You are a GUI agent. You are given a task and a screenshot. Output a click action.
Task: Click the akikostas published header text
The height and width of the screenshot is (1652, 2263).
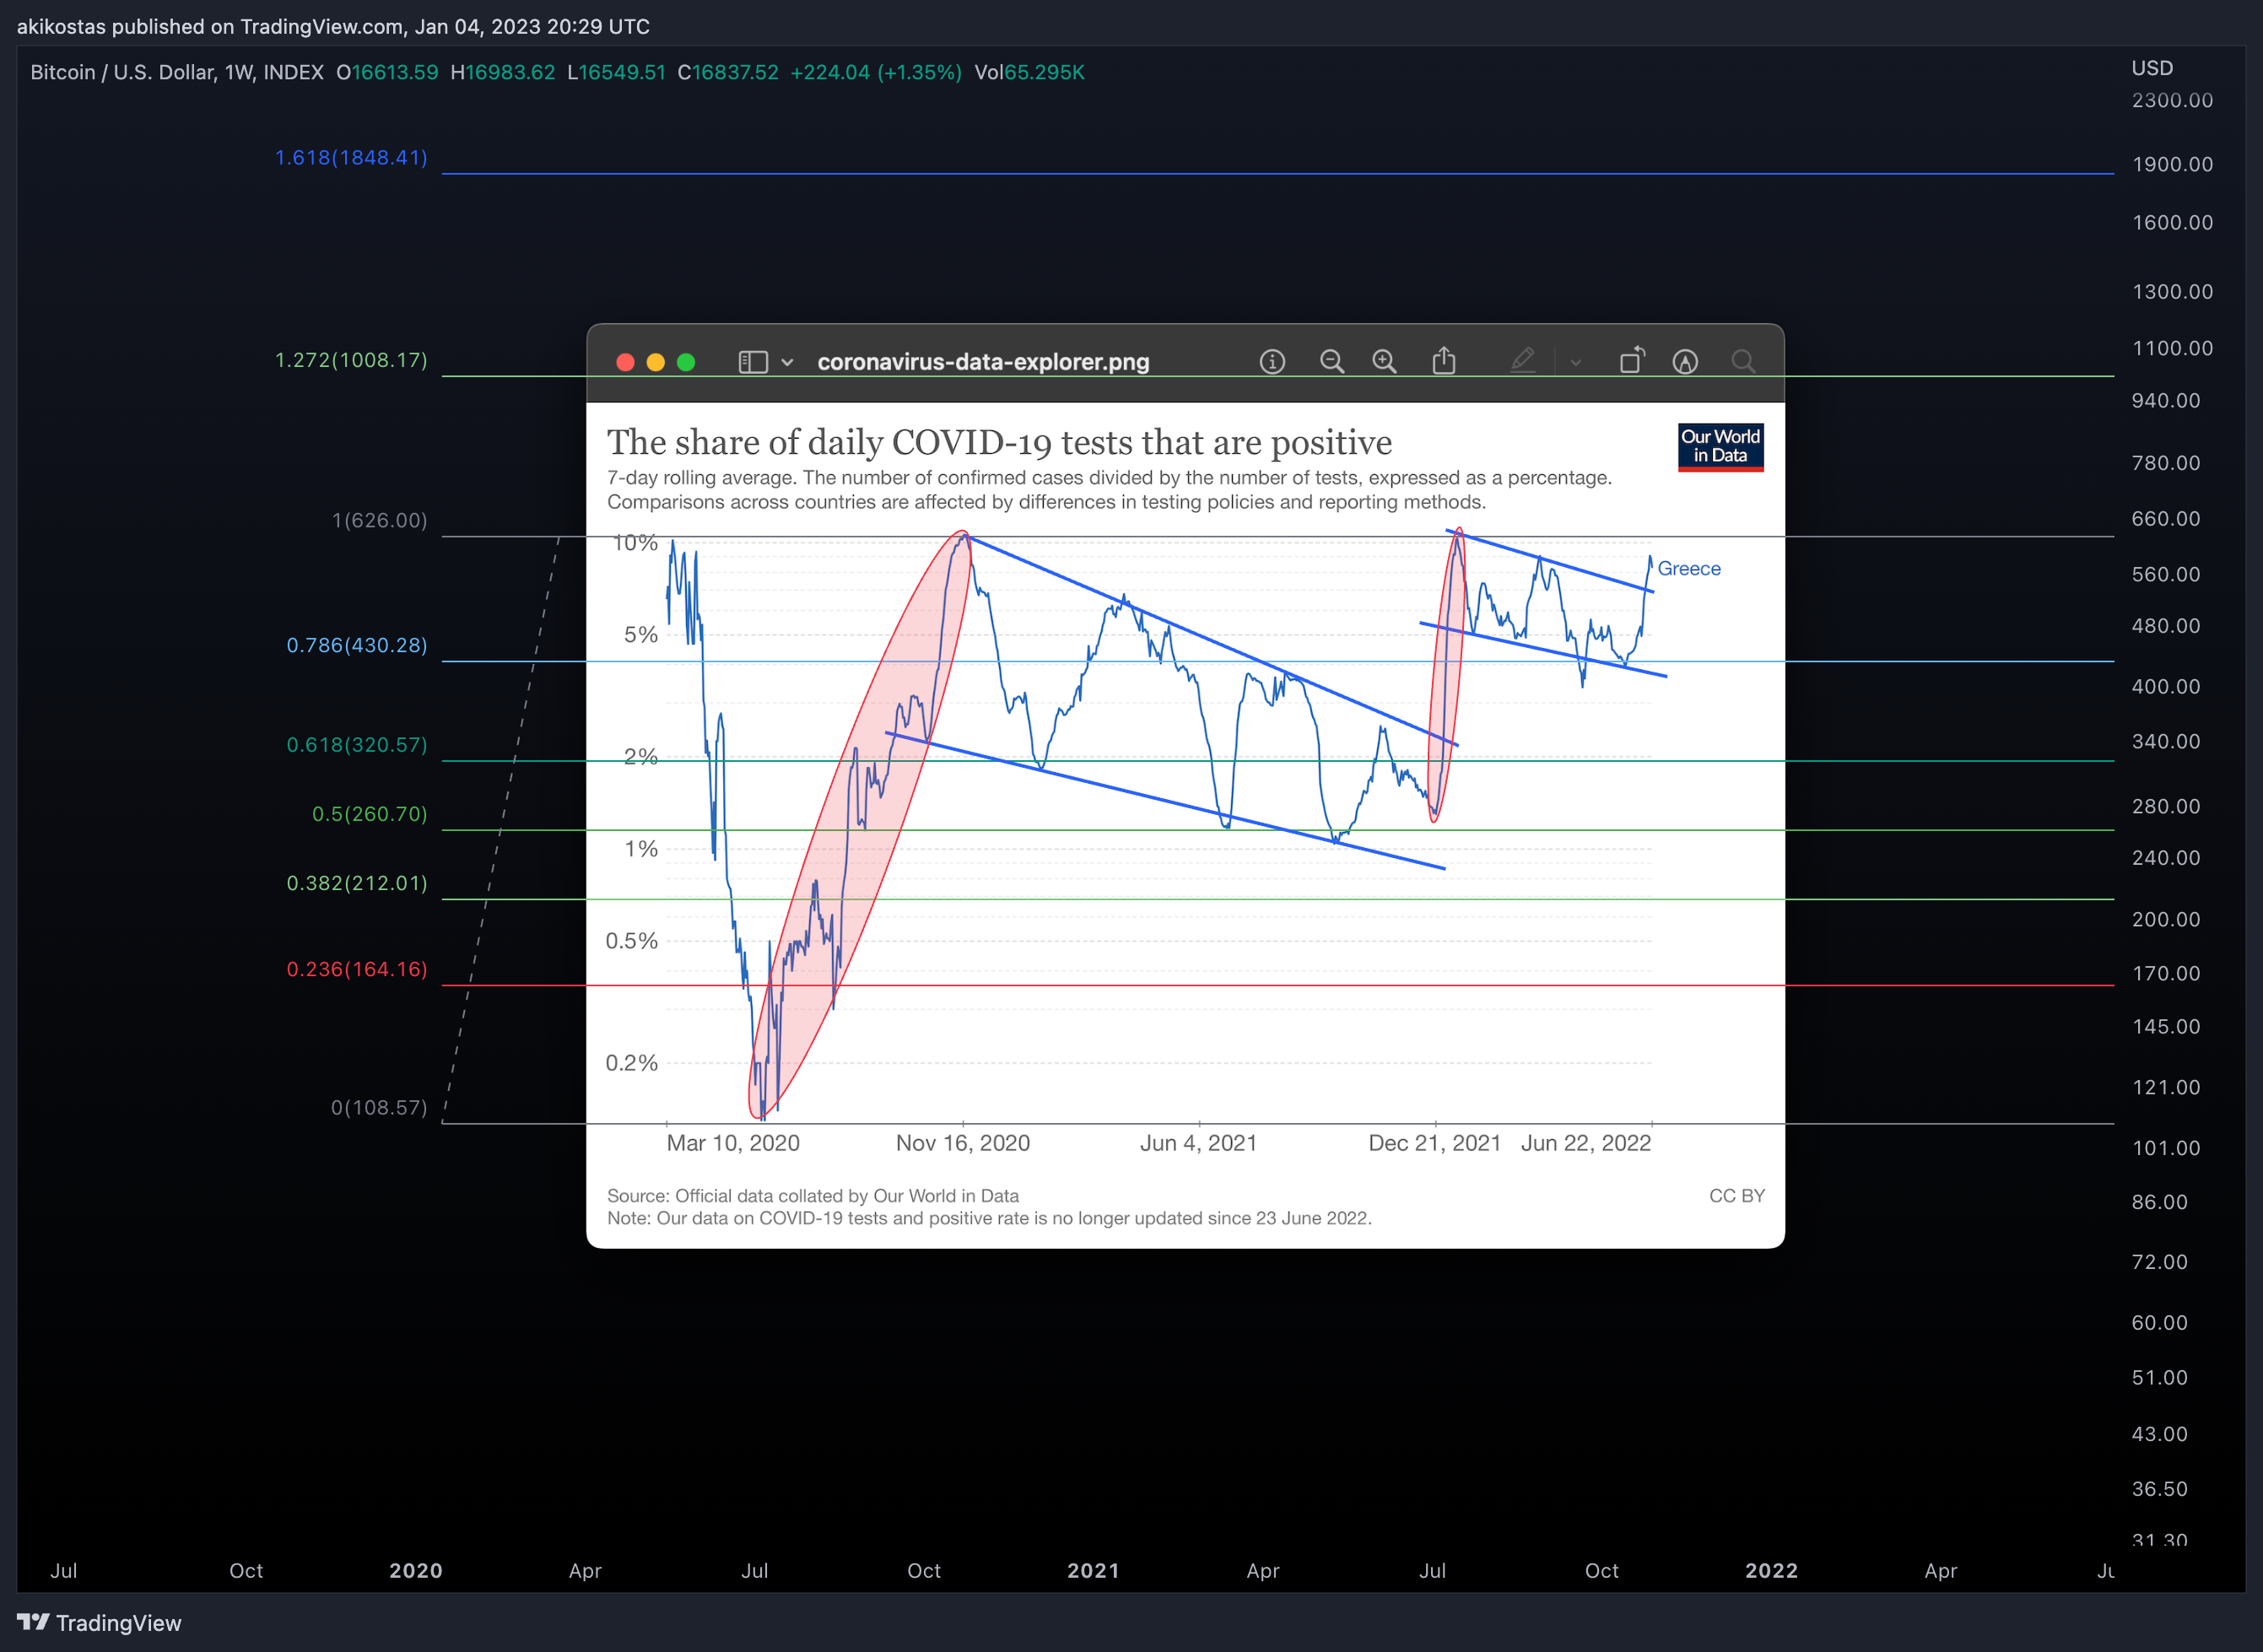click(333, 26)
